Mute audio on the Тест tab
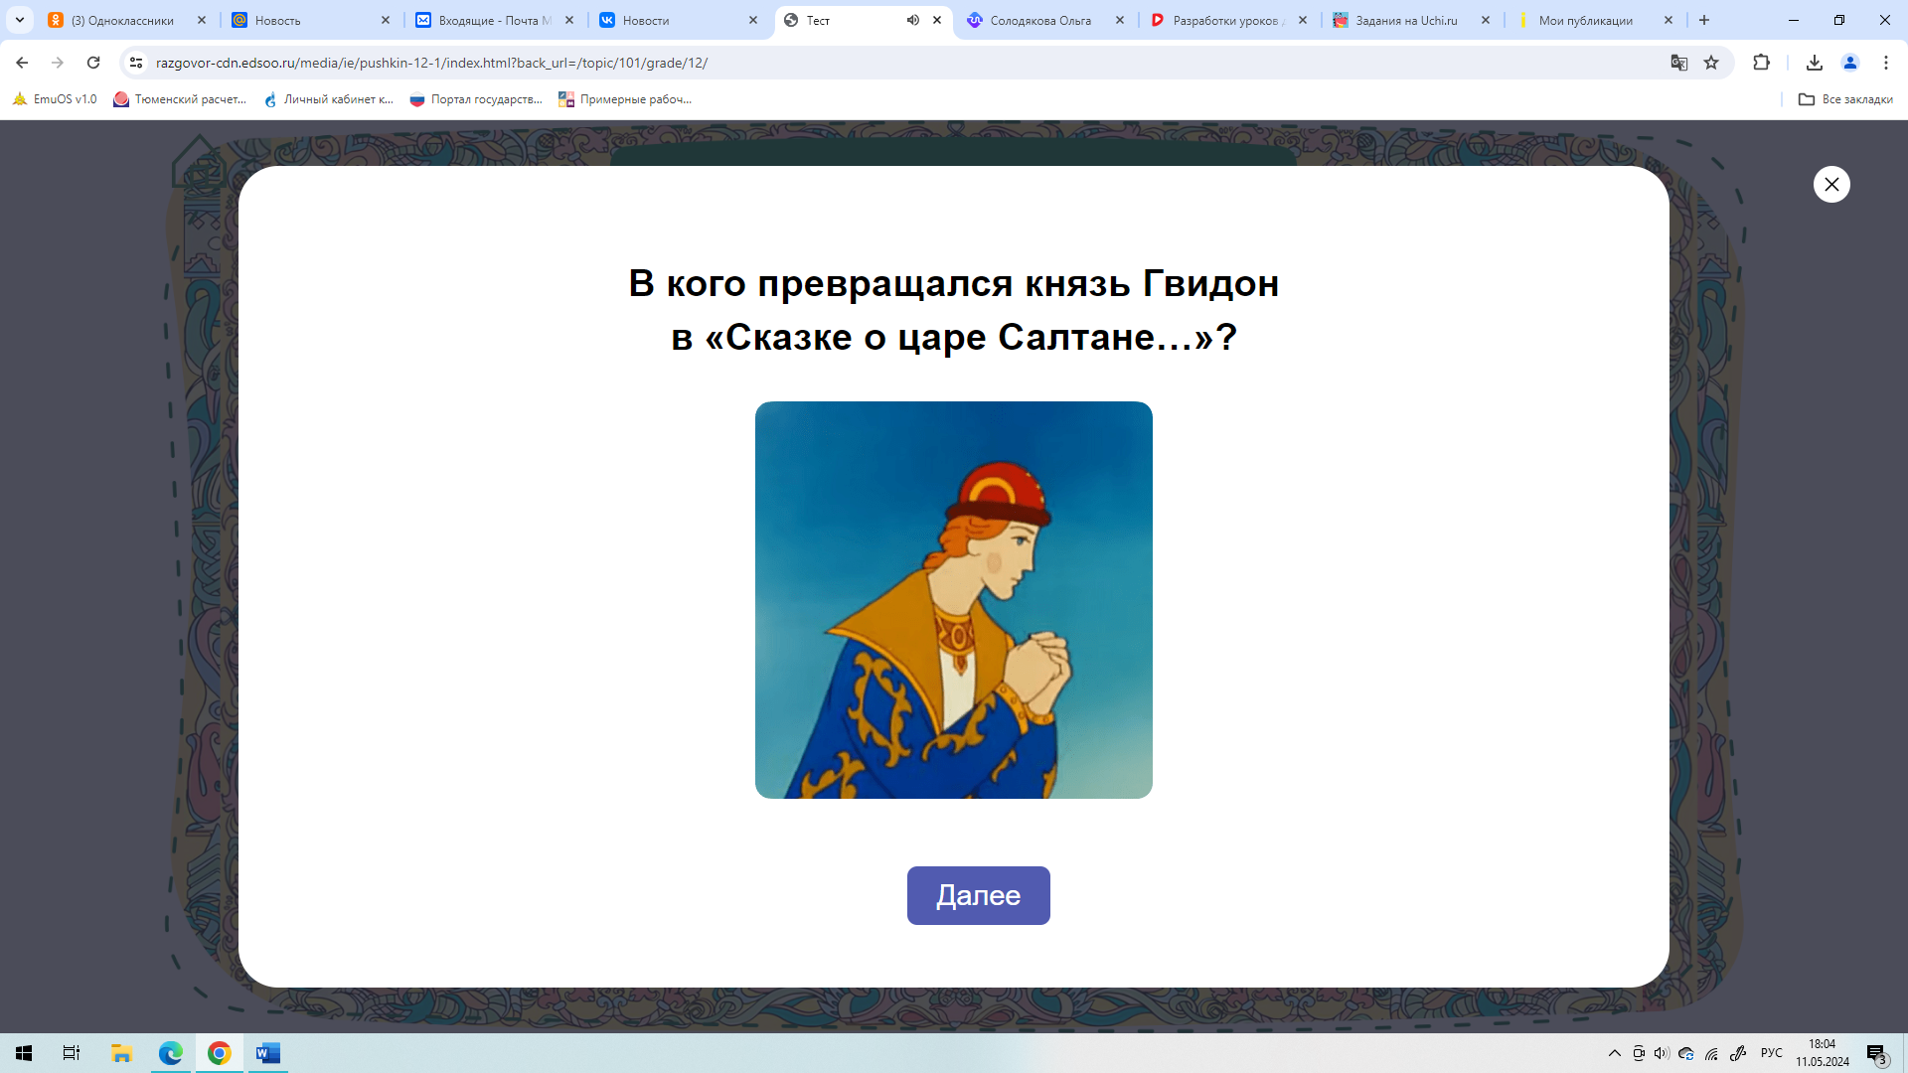 coord(912,20)
